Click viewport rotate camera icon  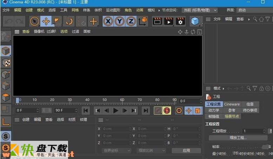pos(193,32)
